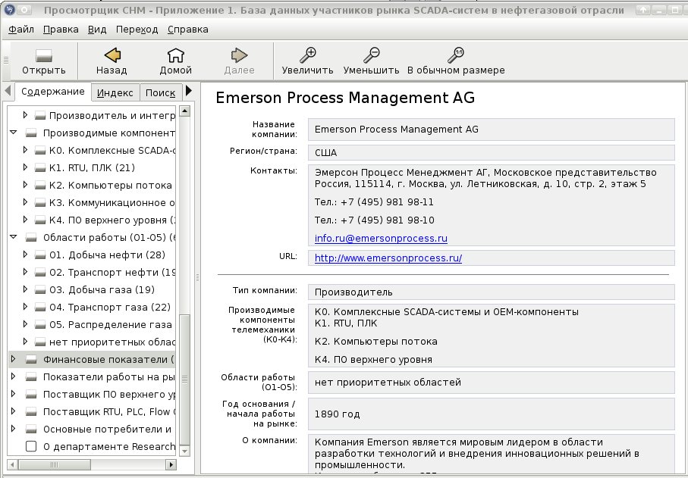Click the Далее forward arrow
This screenshot has height=478, width=688.
[239, 55]
